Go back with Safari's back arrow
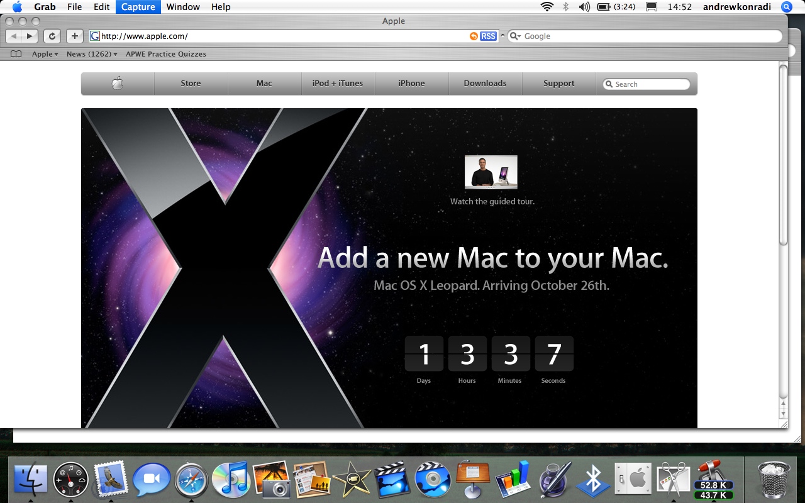The width and height of the screenshot is (805, 503). coord(14,36)
